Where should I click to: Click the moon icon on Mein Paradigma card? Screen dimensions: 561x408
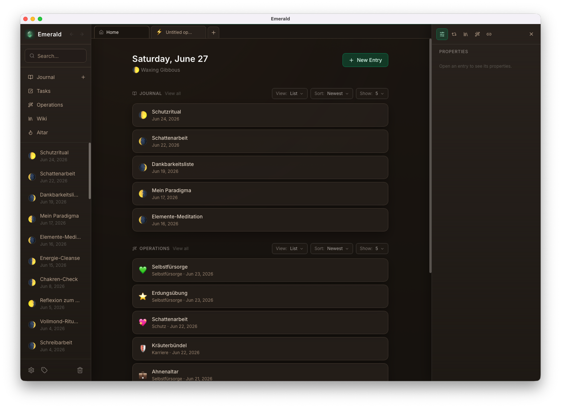pos(143,194)
